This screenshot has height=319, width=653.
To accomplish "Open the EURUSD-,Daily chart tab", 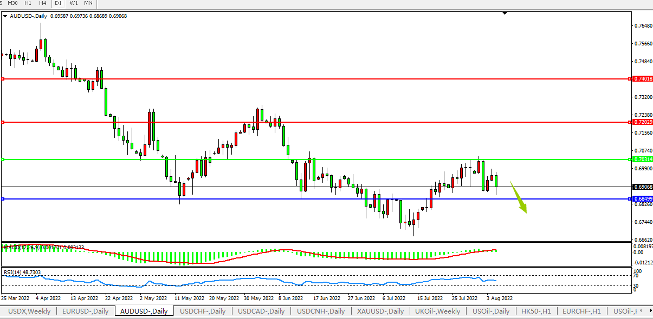I will pyautogui.click(x=86, y=311).
